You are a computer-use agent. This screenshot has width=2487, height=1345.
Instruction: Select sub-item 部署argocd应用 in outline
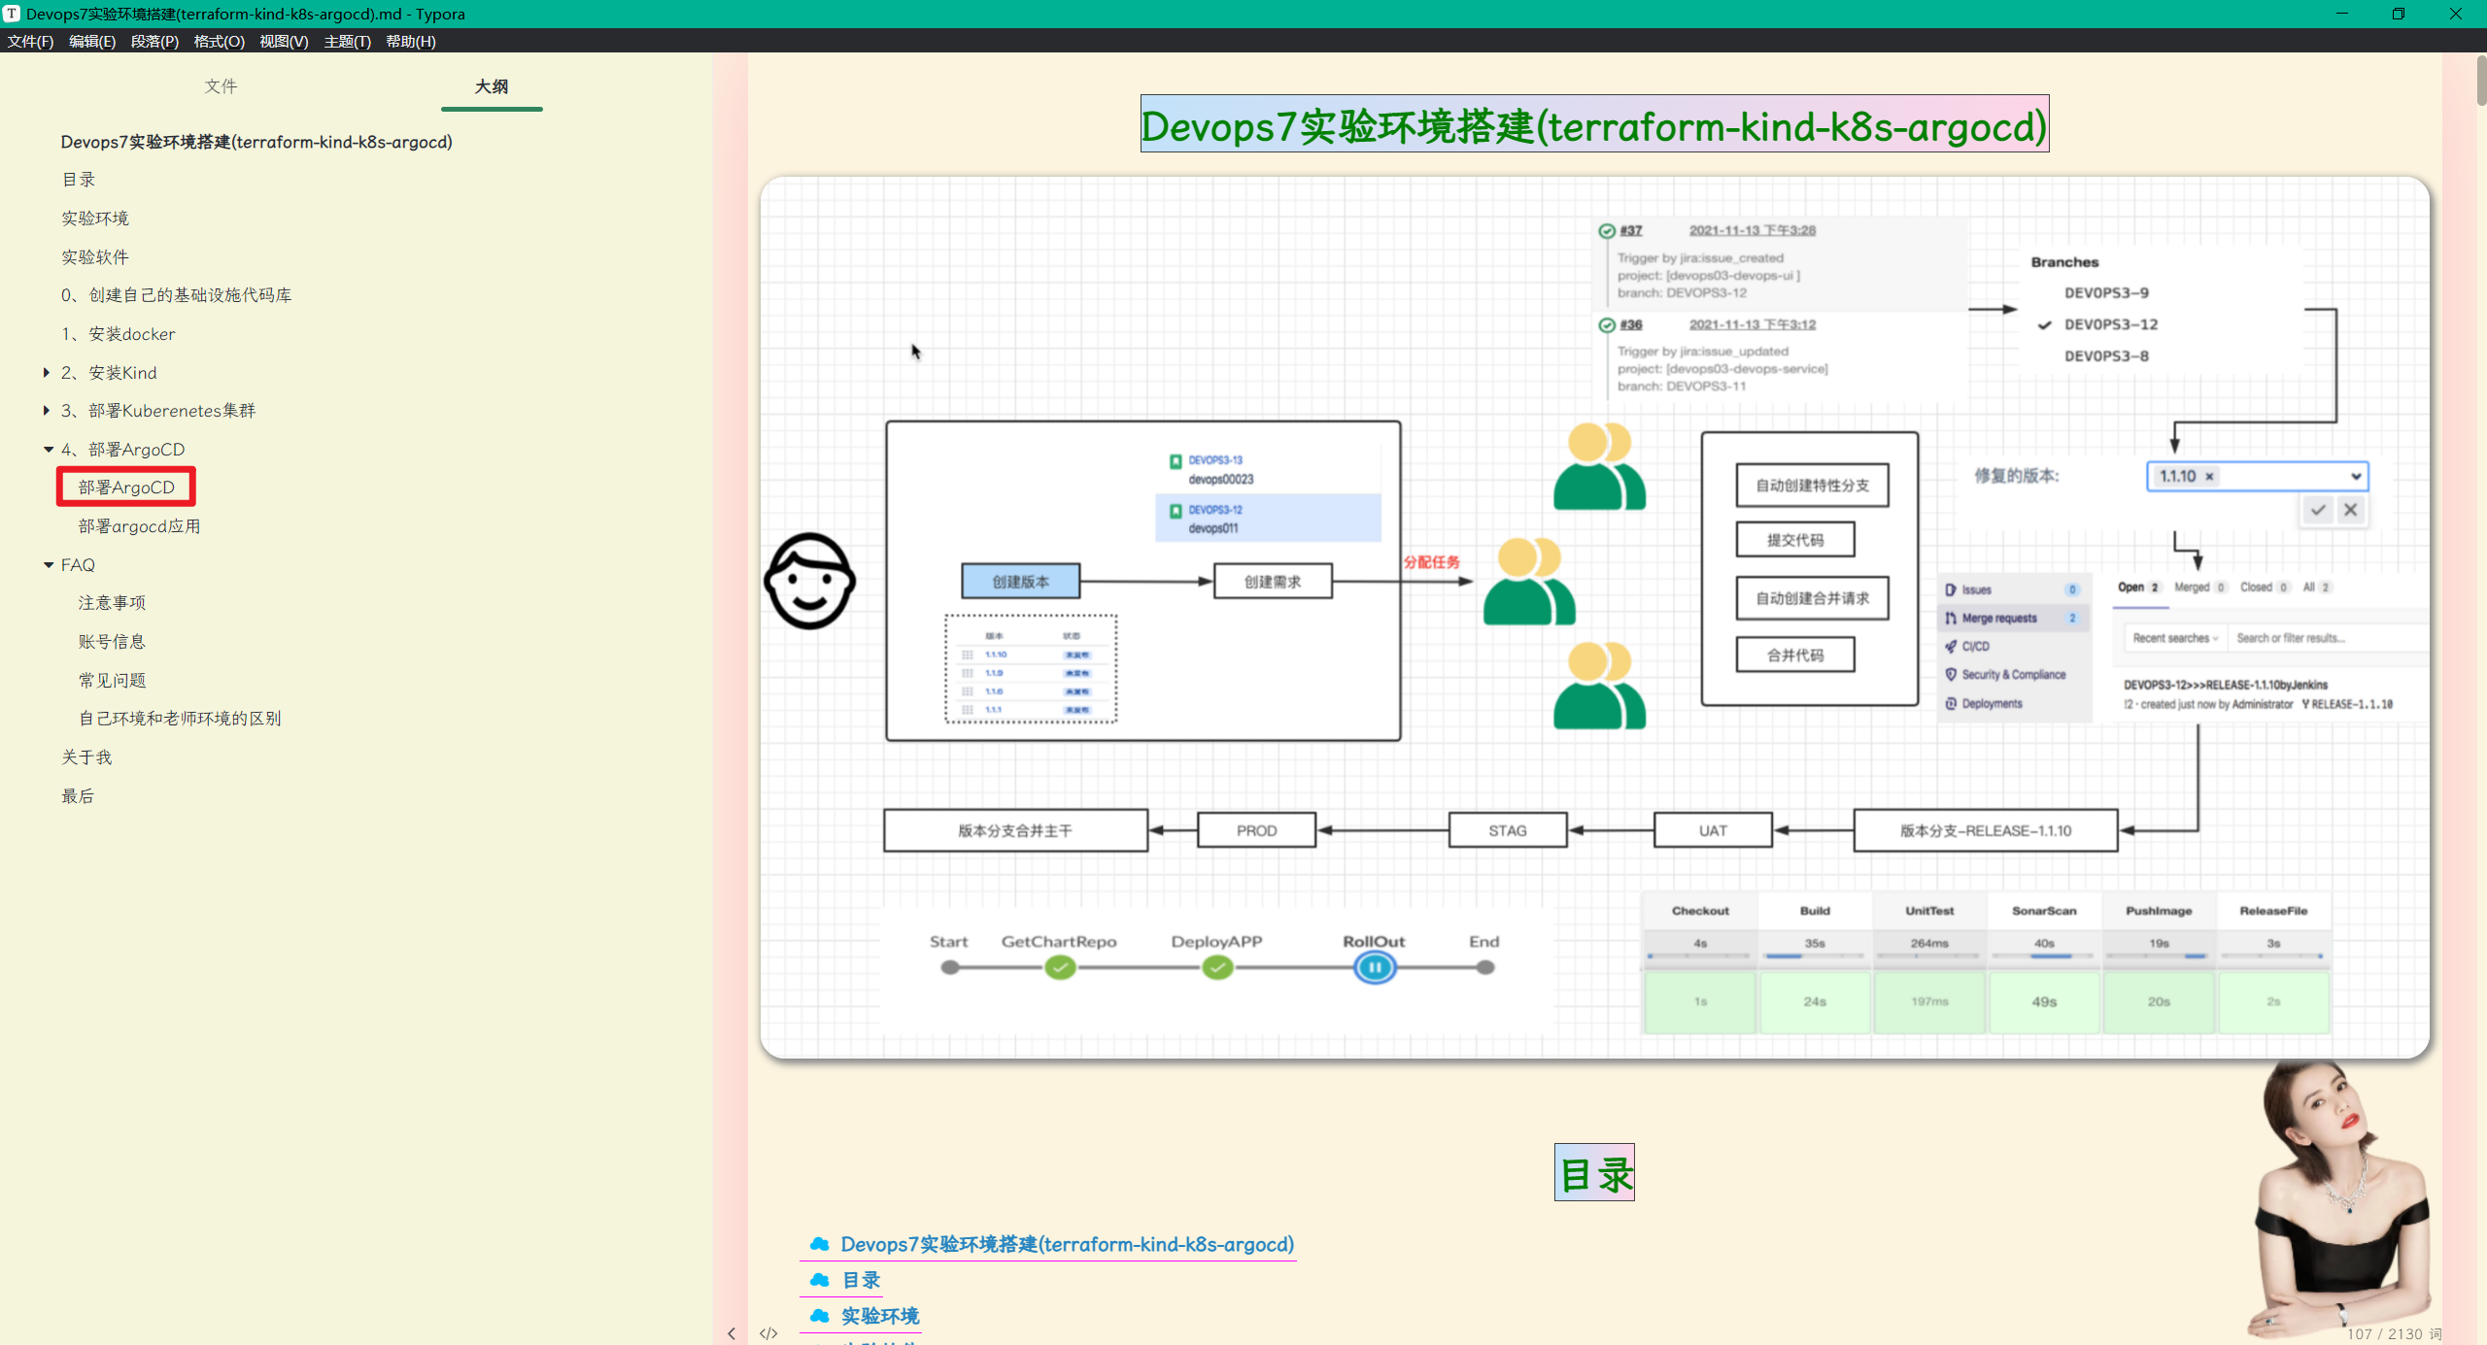[x=139, y=525]
